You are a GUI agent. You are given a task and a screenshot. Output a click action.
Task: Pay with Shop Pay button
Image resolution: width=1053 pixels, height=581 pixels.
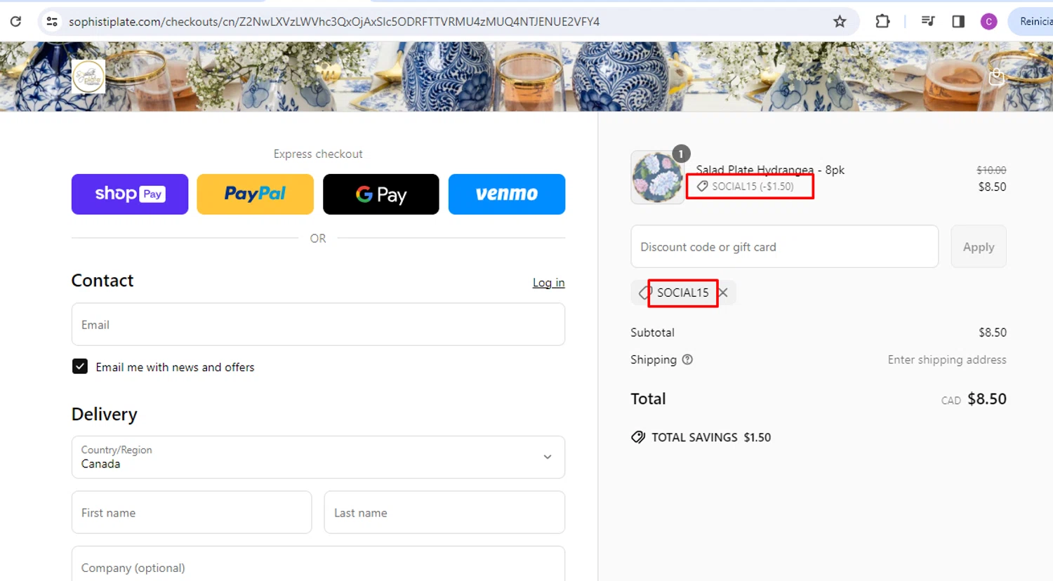point(130,194)
